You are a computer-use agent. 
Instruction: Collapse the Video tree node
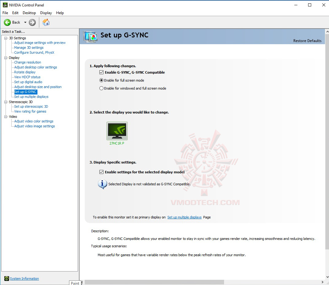[x=6, y=117]
